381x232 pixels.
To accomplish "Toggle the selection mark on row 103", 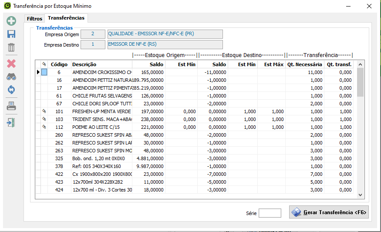I will coord(44,119).
